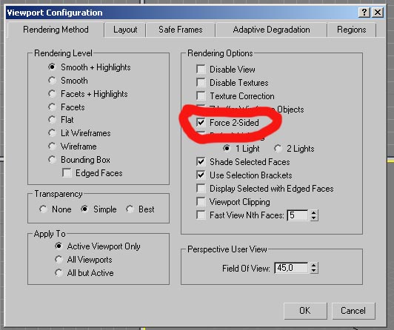The width and height of the screenshot is (394, 330).
Task: Increase Fast View Nth Faces value
Action: [313, 212]
